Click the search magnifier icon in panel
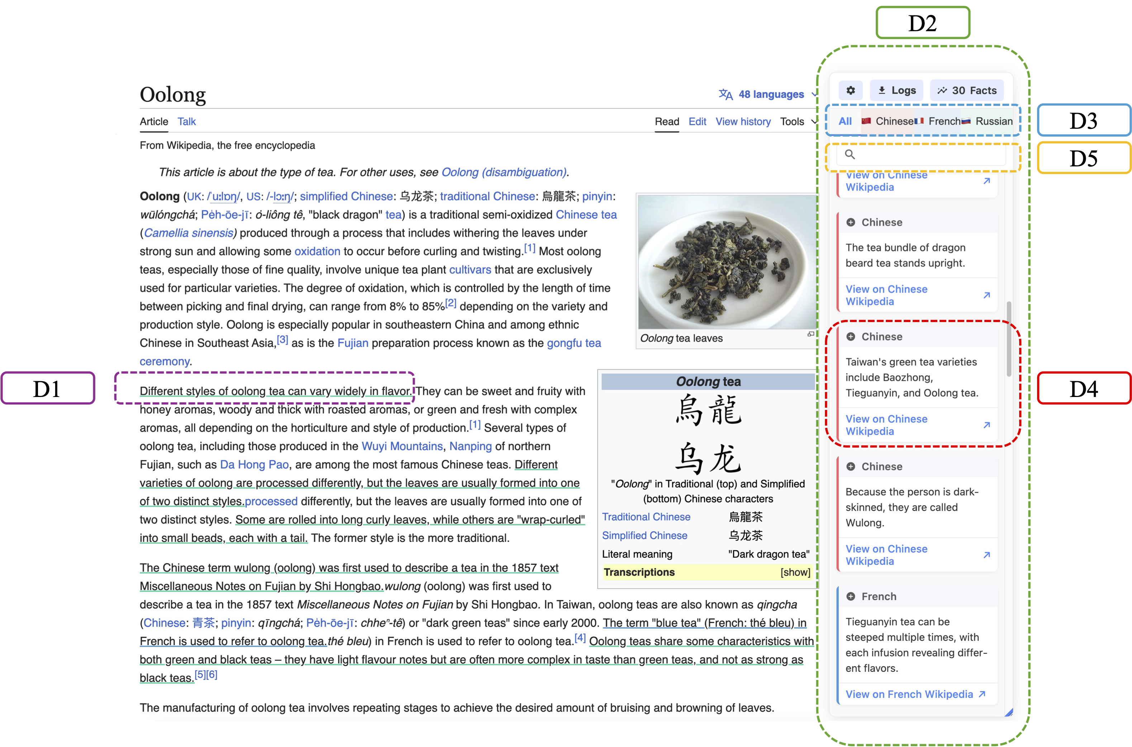The image size is (1132, 747). [x=850, y=154]
